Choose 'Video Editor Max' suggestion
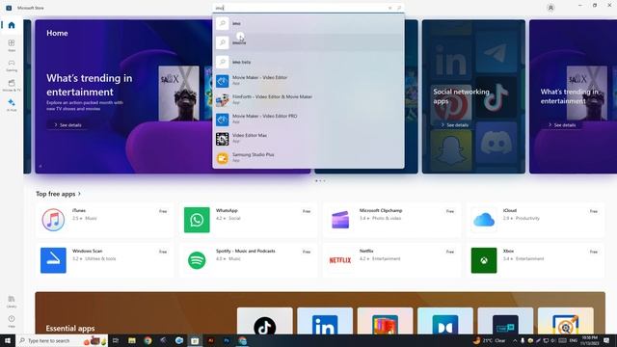The height and width of the screenshot is (347, 617). (308, 139)
